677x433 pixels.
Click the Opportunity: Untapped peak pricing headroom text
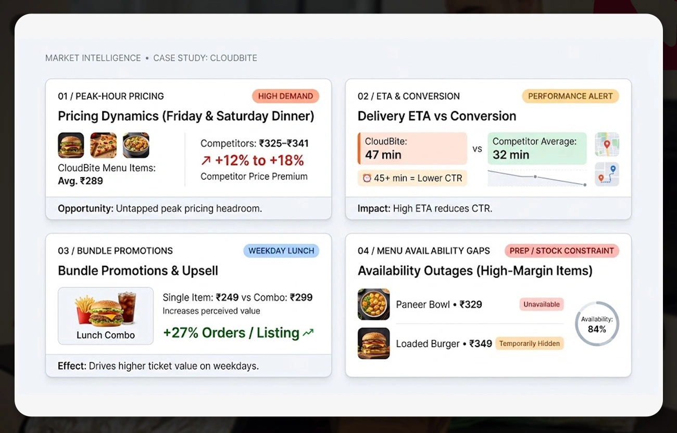(160, 209)
